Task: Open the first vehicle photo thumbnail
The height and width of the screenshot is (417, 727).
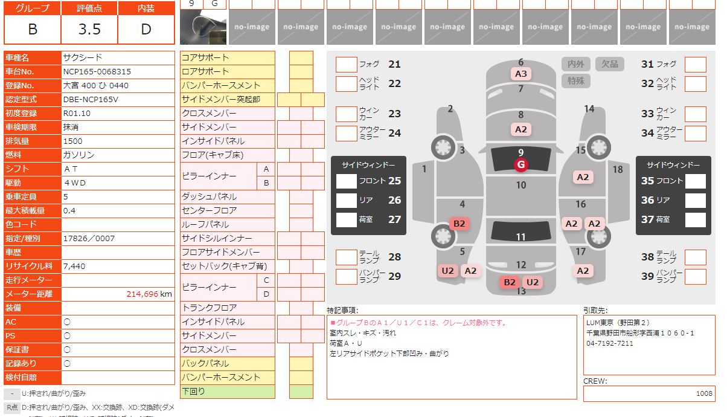Action: (x=203, y=27)
